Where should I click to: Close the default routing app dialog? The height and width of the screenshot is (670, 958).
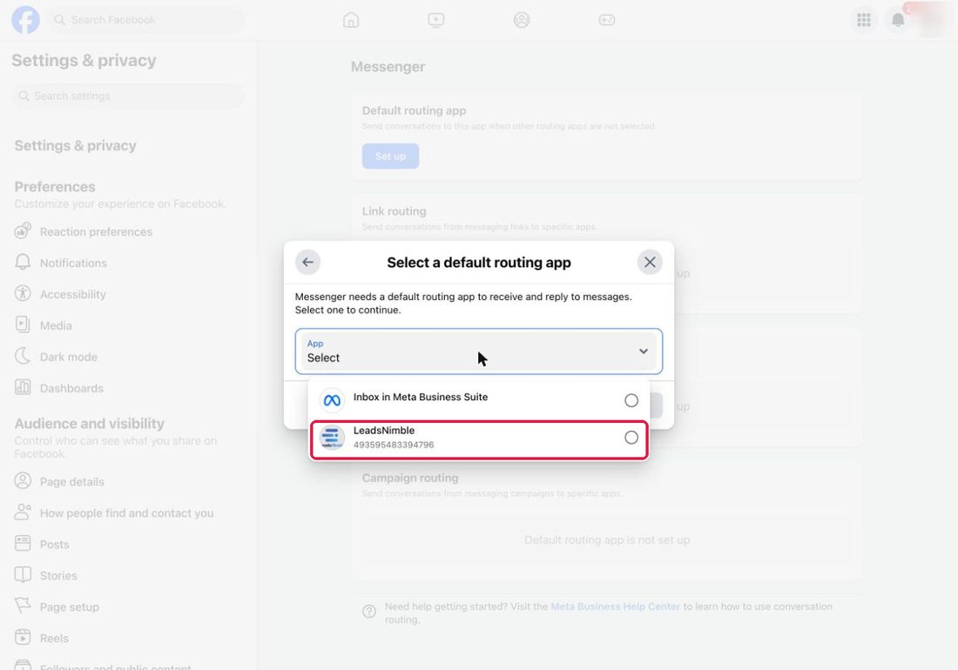point(650,263)
